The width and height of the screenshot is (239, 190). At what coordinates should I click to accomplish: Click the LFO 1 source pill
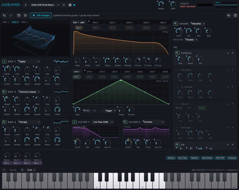point(77,77)
